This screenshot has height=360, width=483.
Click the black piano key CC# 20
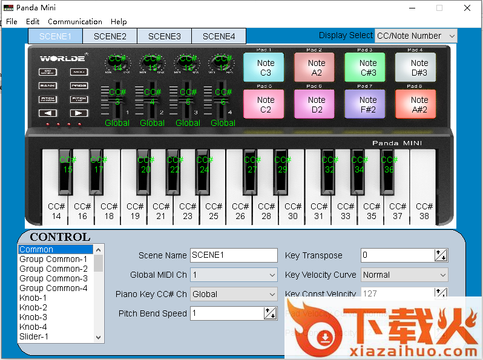tap(144, 172)
